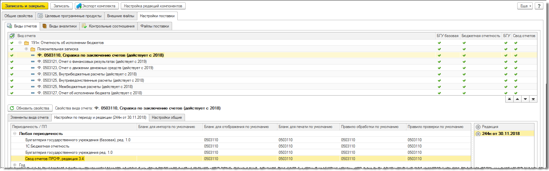Open the Еще dropdown menu
Viewport: 549px width, 171px height.
tap(525, 6)
